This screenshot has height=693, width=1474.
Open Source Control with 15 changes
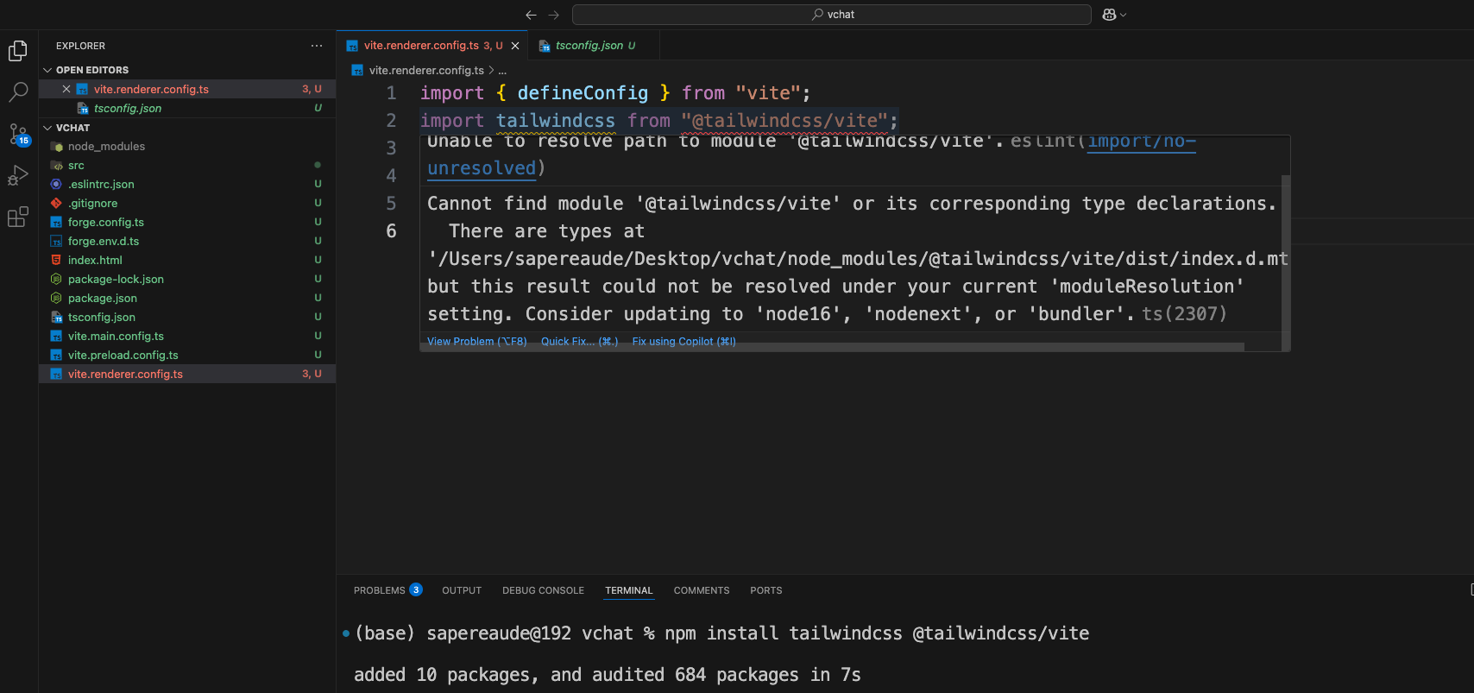pos(18,134)
